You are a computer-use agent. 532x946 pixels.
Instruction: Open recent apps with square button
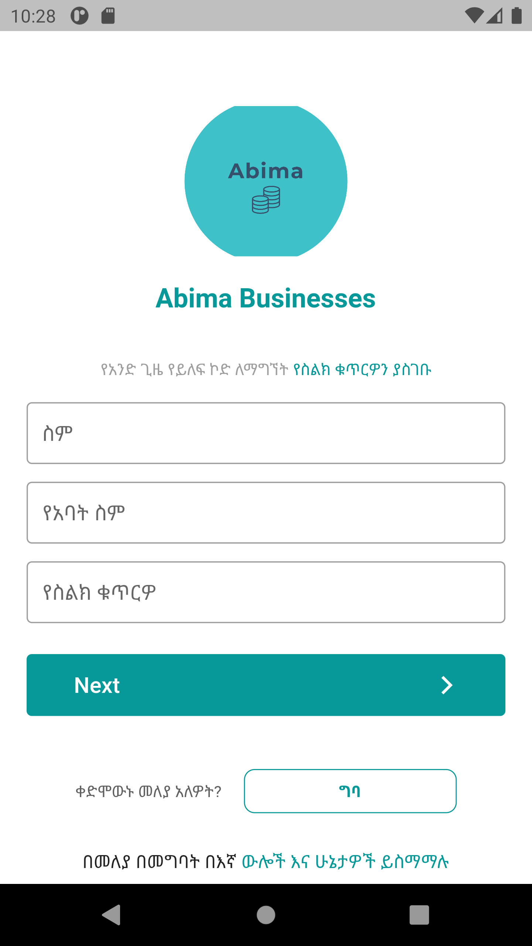point(419,915)
